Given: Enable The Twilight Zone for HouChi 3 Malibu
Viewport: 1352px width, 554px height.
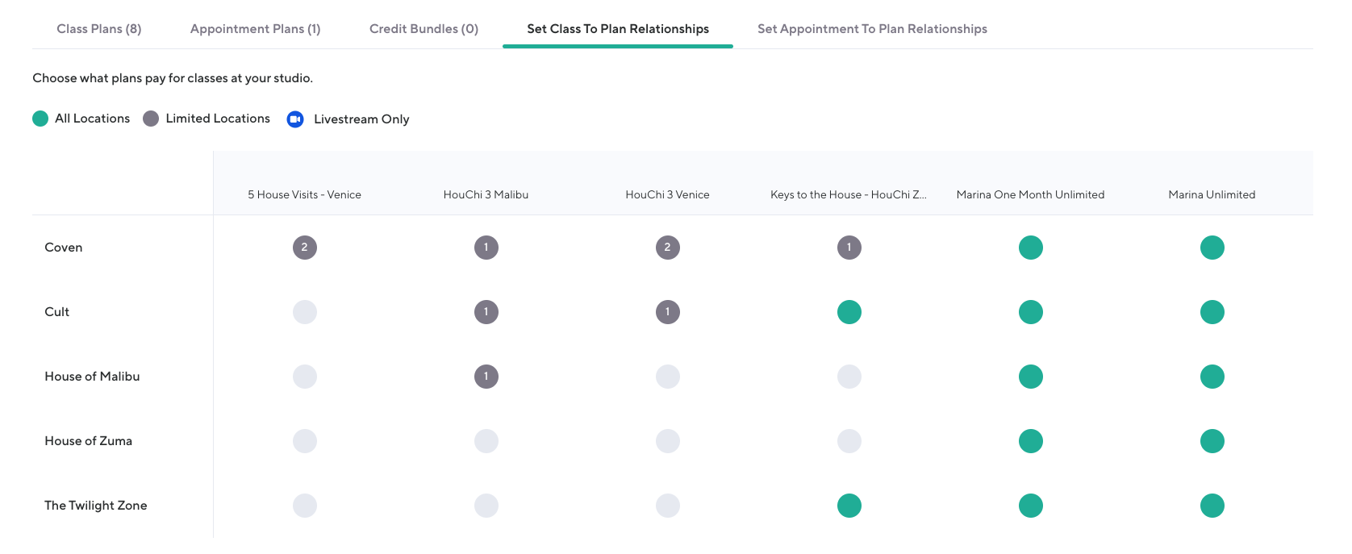Looking at the screenshot, I should [x=486, y=506].
